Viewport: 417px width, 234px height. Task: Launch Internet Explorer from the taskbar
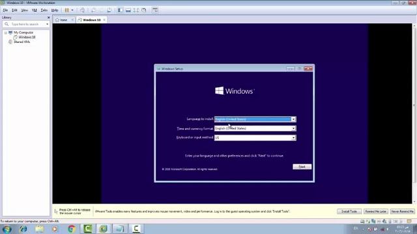click(x=23, y=229)
